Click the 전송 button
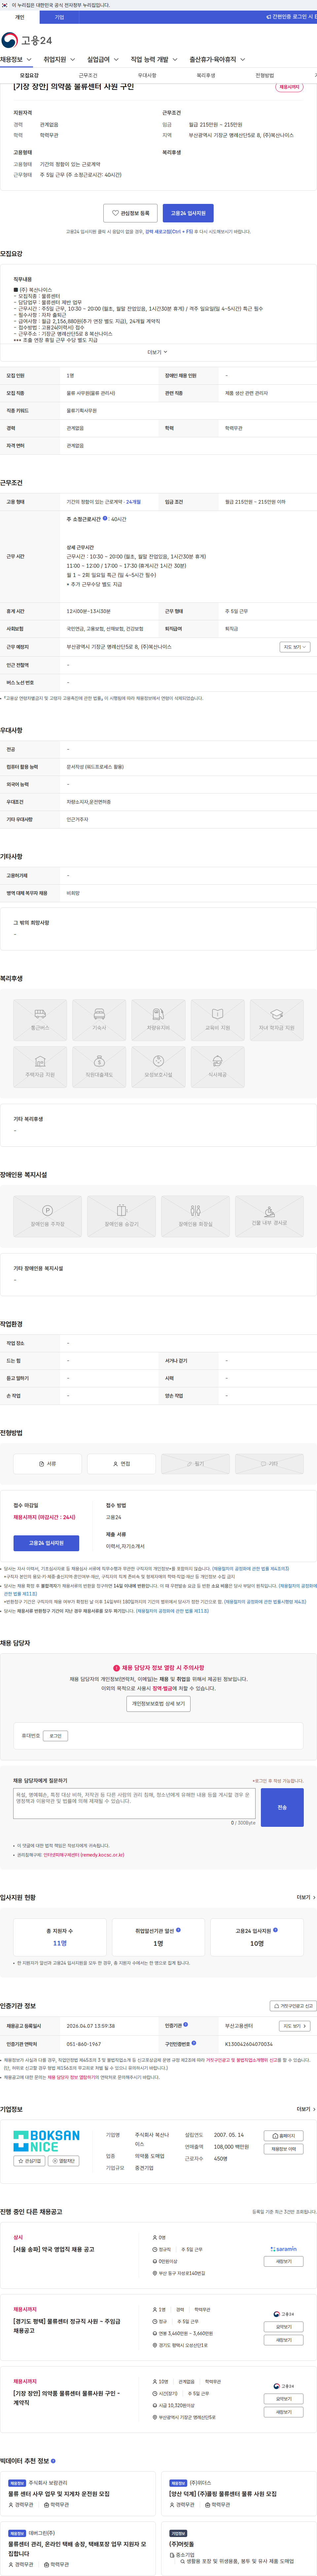The width and height of the screenshot is (317, 2576). point(282,1807)
